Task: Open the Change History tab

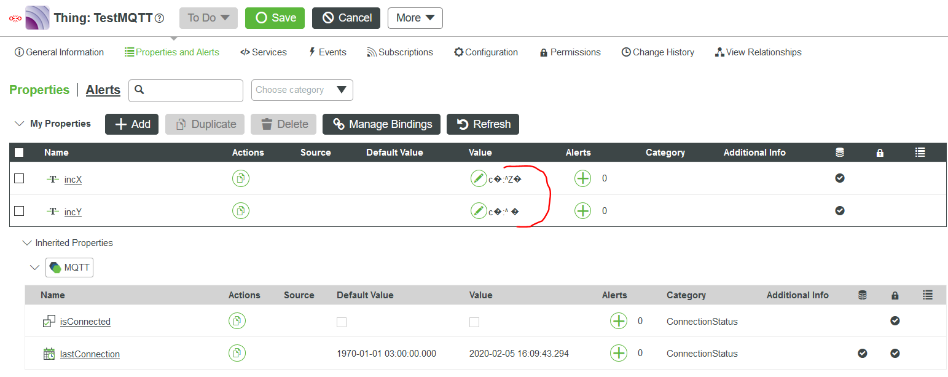Action: click(657, 52)
